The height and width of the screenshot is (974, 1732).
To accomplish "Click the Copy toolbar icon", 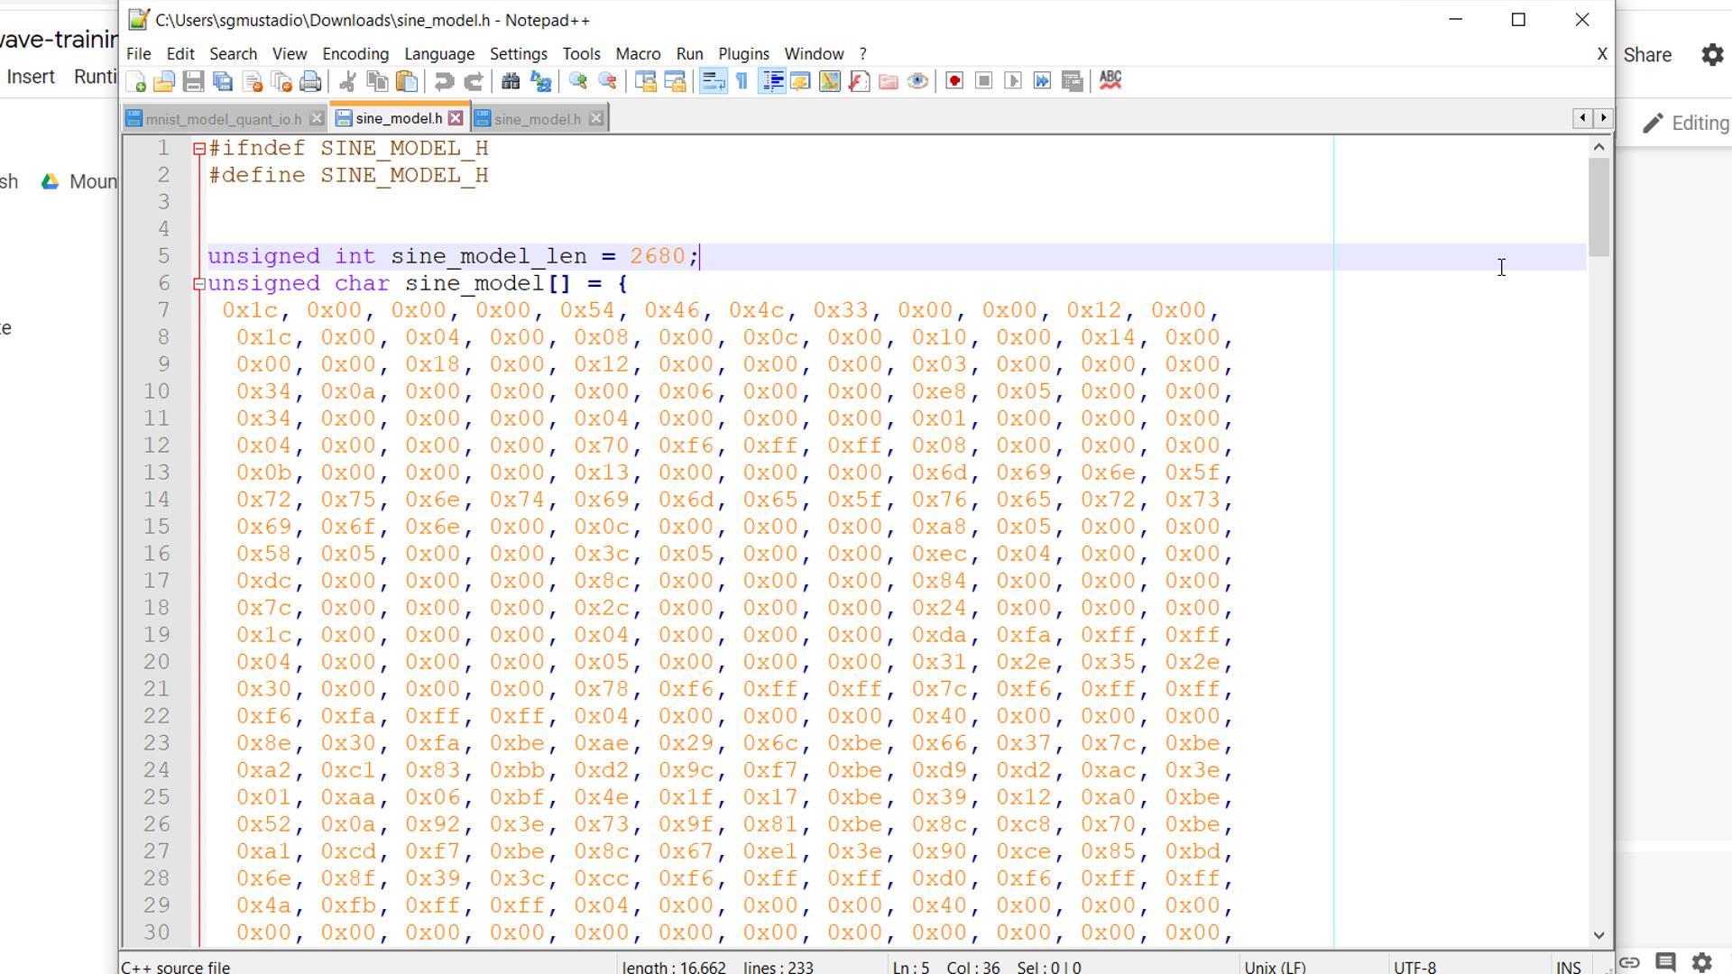I will (x=377, y=82).
